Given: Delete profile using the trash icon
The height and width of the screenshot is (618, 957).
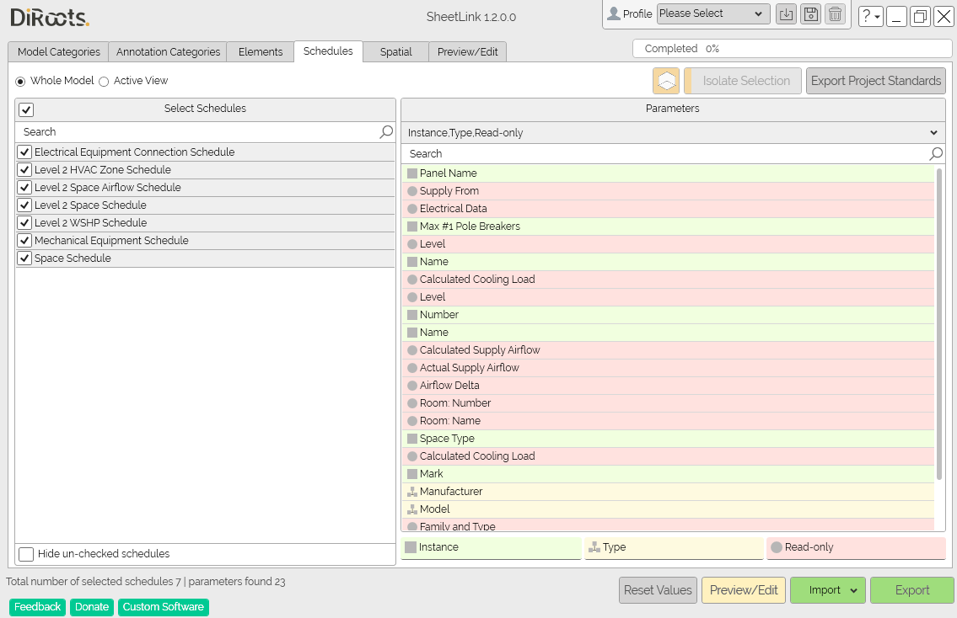Looking at the screenshot, I should pyautogui.click(x=835, y=14).
